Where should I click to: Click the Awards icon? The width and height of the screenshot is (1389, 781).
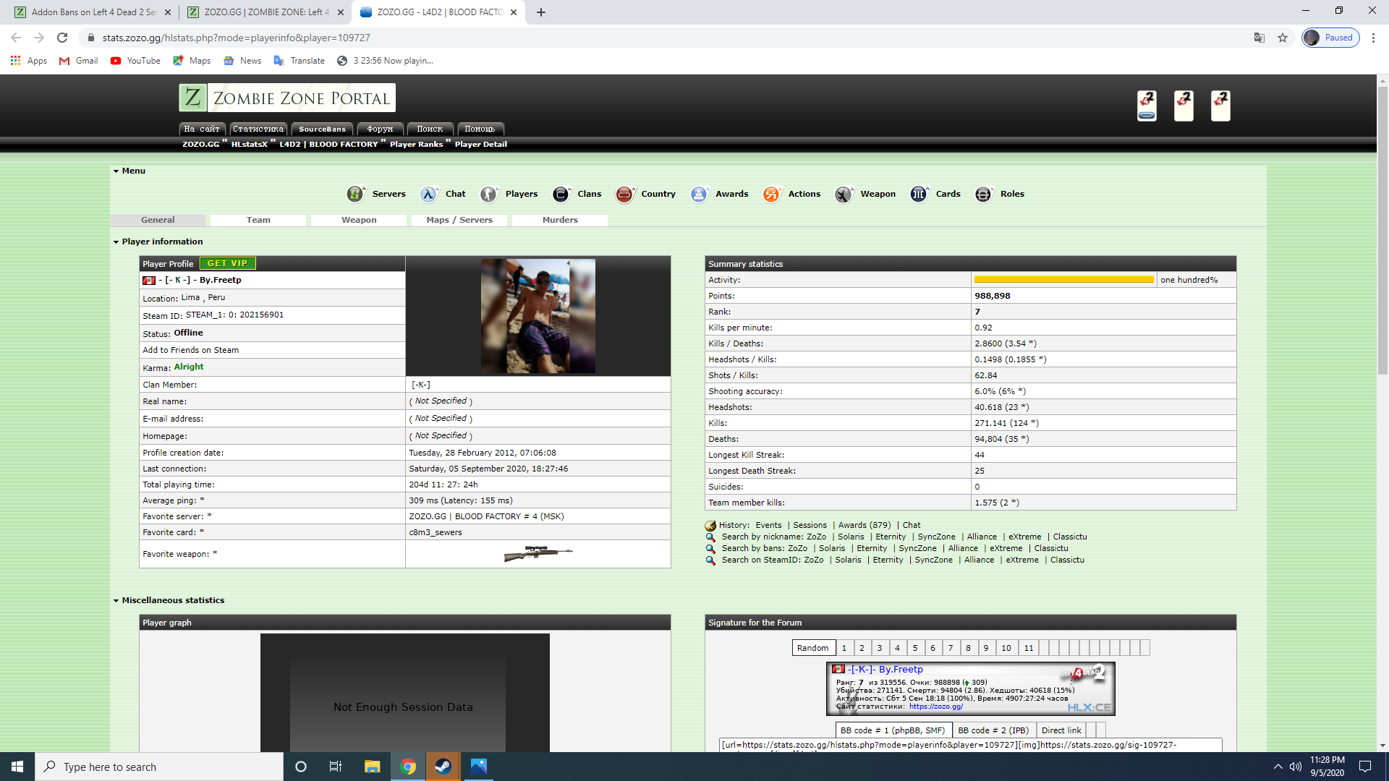(x=699, y=194)
